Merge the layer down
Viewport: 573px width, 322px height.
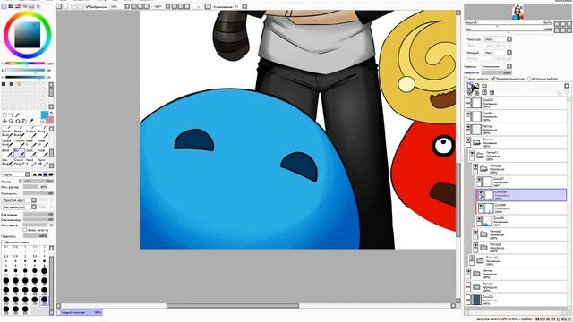[x=477, y=93]
